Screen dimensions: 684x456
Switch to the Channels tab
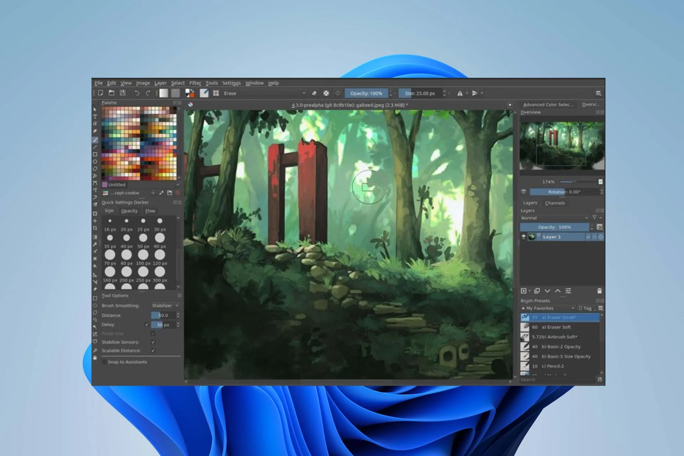point(555,203)
